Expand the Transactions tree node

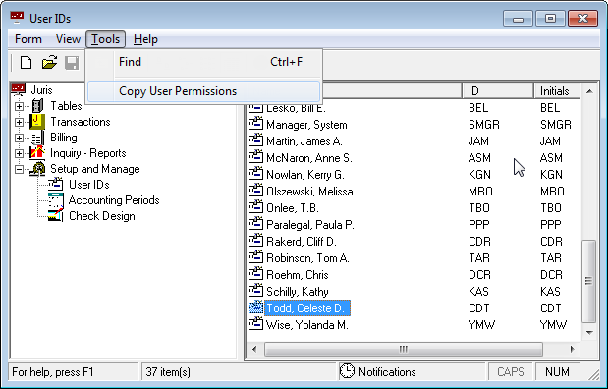pos(19,122)
